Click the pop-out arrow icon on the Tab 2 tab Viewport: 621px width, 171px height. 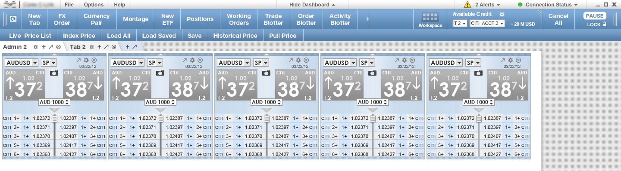(x=107, y=46)
